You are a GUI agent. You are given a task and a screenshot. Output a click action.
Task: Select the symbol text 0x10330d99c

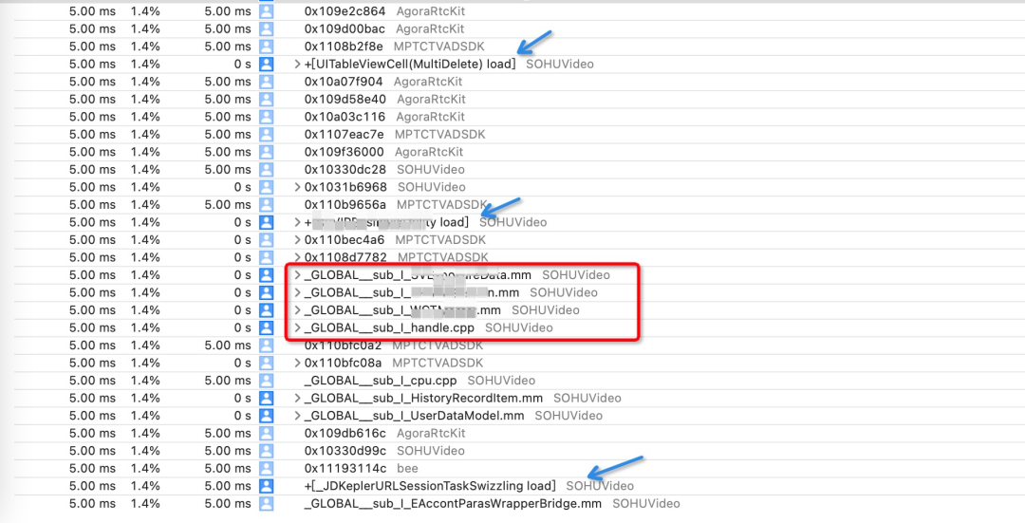point(345,451)
